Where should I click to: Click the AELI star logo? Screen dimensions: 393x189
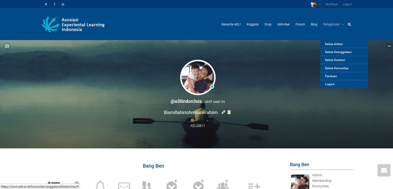[50, 24]
